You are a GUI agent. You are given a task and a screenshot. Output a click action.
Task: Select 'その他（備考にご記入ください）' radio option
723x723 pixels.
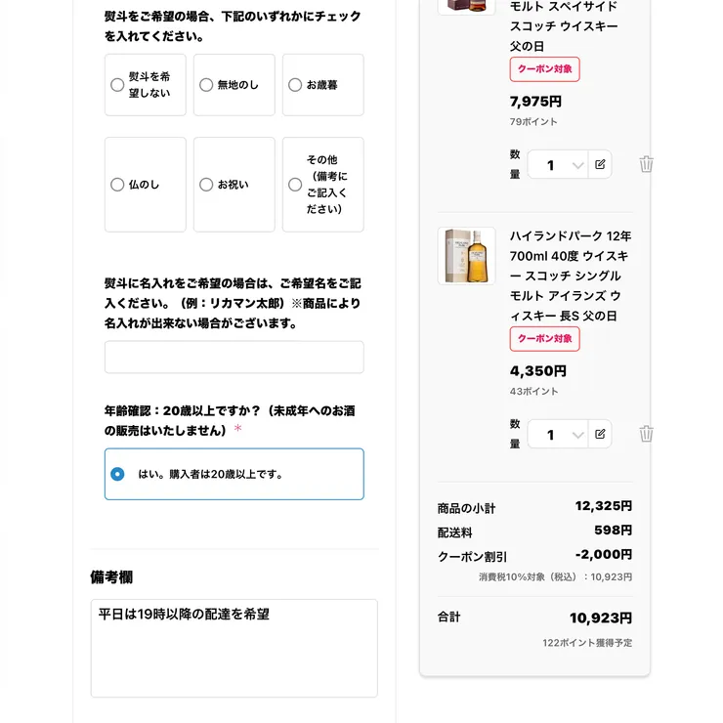[x=295, y=185]
